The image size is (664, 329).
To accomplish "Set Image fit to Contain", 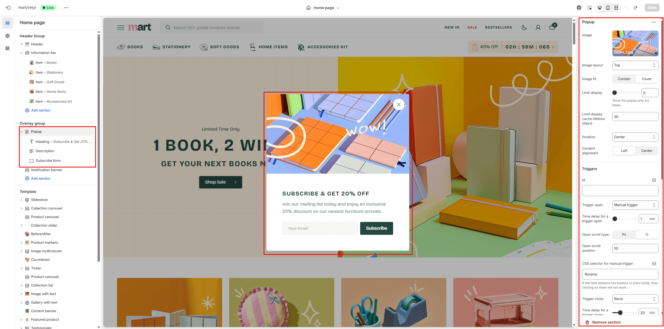I will coord(624,79).
